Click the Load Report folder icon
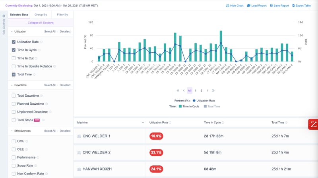The height and width of the screenshot is (178, 318). (x=248, y=6)
